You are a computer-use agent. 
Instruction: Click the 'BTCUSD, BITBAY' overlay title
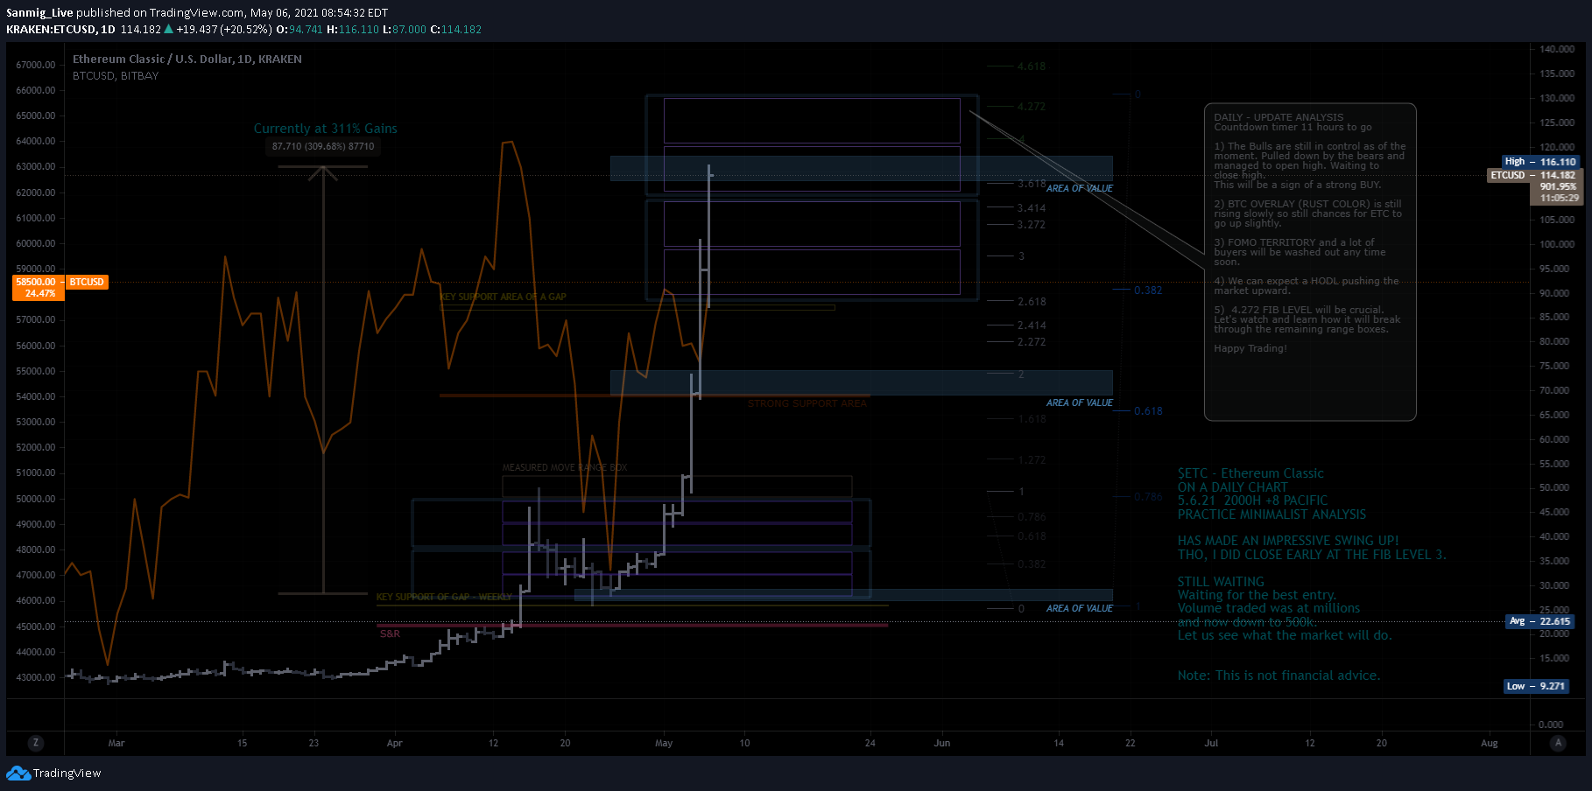(116, 76)
